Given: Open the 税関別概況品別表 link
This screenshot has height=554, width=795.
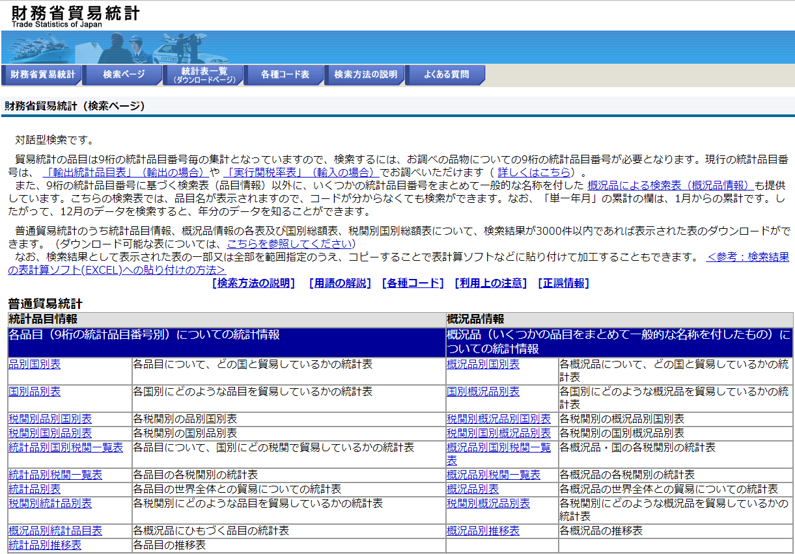Looking at the screenshot, I should (488, 503).
